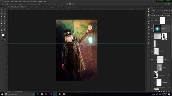172x96 pixels.
Task: Select the Brush tool
Action: (x=5, y=16)
